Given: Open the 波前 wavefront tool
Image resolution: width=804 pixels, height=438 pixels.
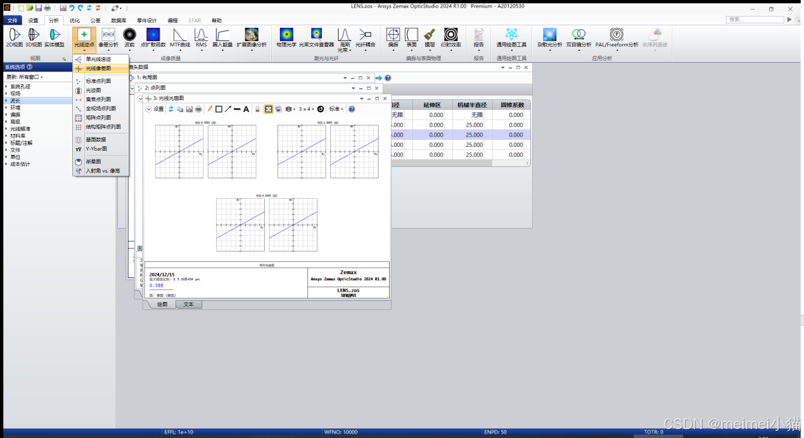Looking at the screenshot, I should [129, 38].
